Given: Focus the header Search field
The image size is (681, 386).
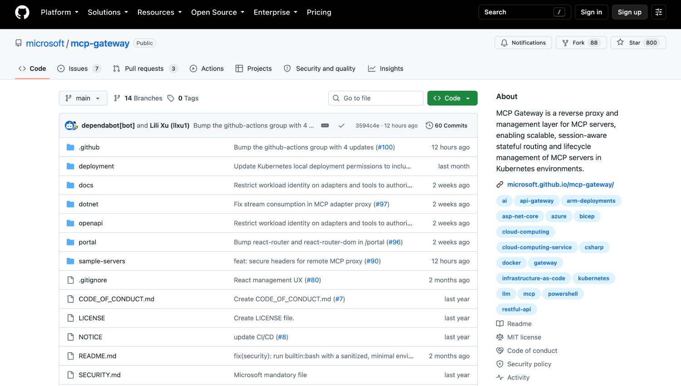Looking at the screenshot, I should point(524,12).
